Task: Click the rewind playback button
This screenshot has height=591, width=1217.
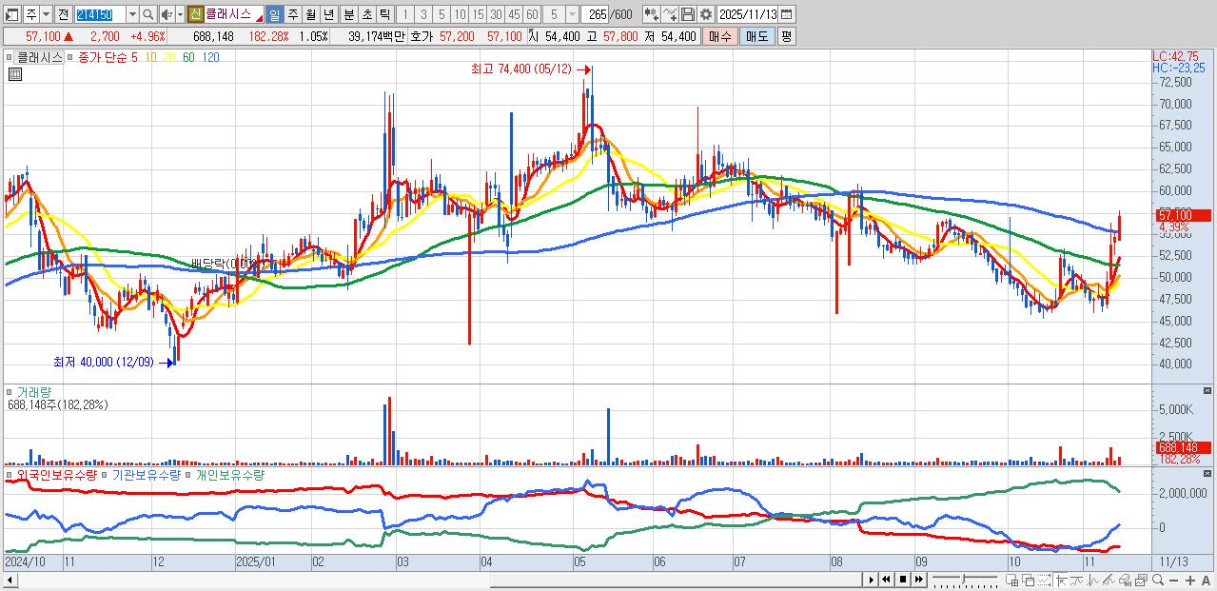Action: [x=887, y=580]
